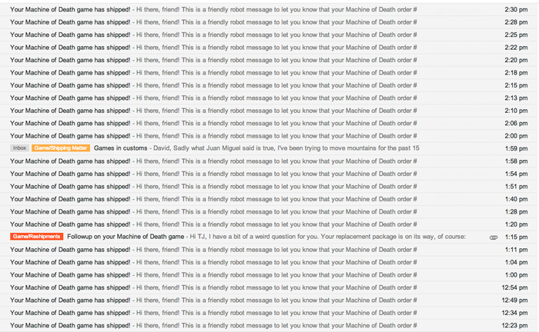This screenshot has height=332, width=539.
Task: Click the 1:15 pm timestamp
Action: 516,237
